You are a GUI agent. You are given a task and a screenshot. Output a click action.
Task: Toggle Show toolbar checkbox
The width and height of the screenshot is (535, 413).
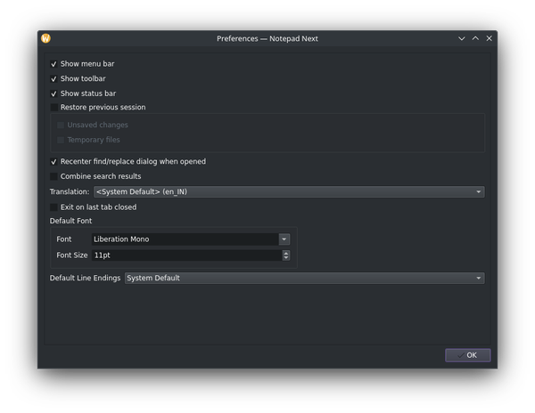coord(54,79)
